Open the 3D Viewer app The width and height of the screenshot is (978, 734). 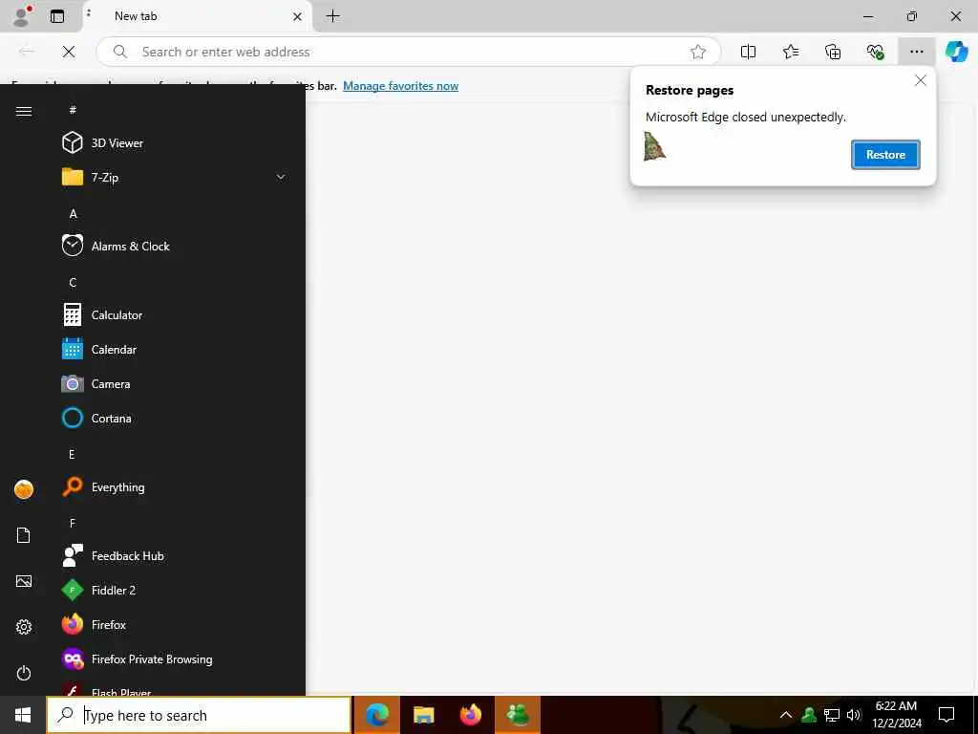coord(175,143)
